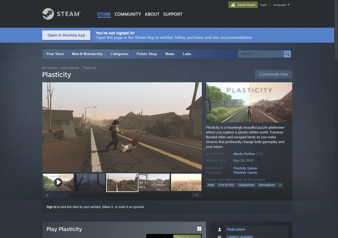The width and height of the screenshot is (338, 238).
Task: Select the Singleplayer tag
Action: click(x=246, y=185)
